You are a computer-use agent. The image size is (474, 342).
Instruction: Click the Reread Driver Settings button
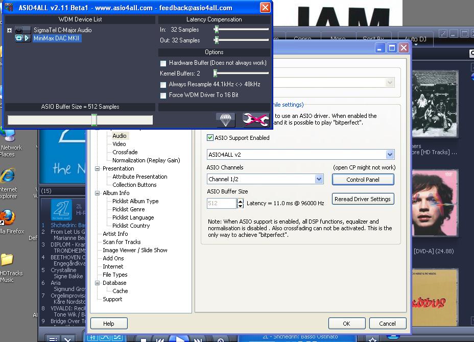(363, 199)
